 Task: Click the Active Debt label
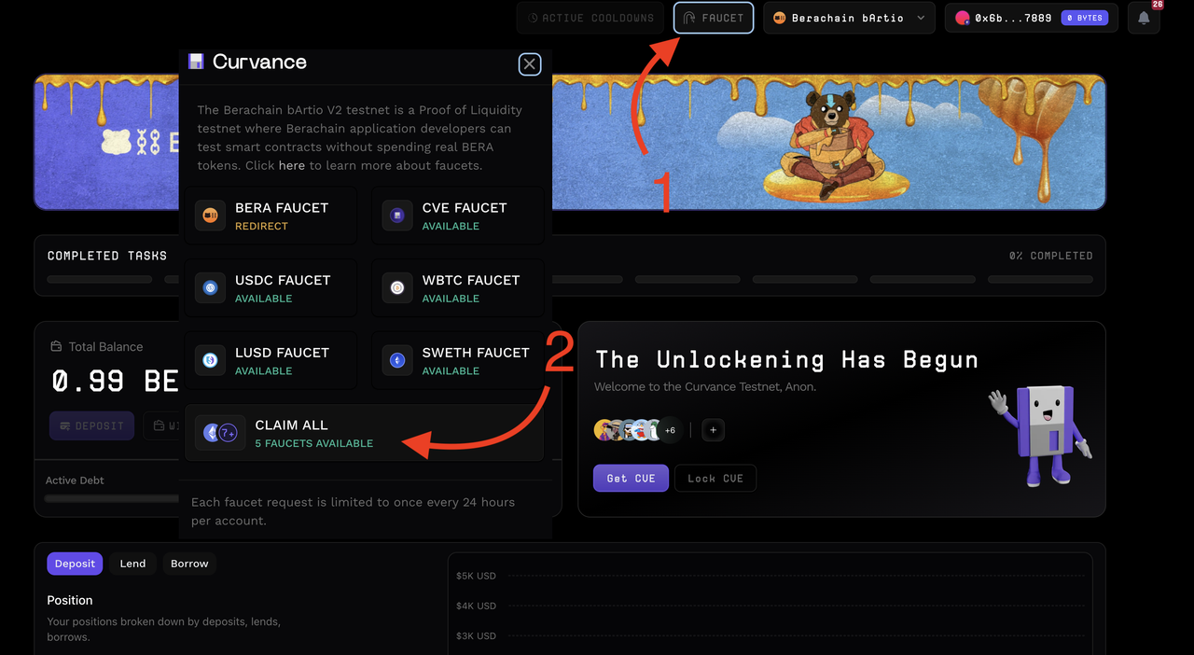75,481
